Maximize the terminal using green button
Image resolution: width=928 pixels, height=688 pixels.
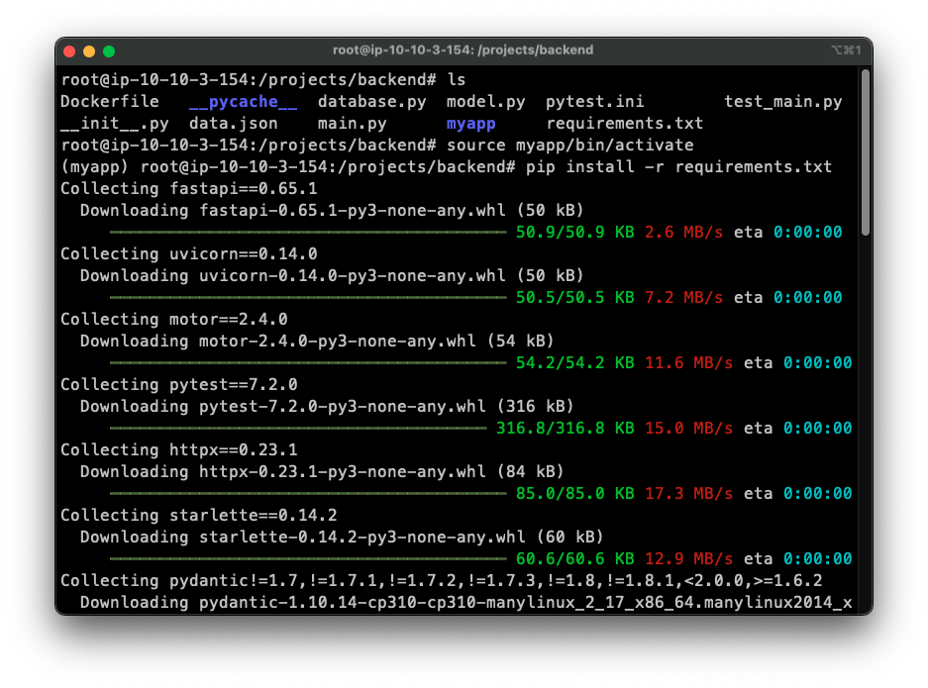(x=109, y=50)
